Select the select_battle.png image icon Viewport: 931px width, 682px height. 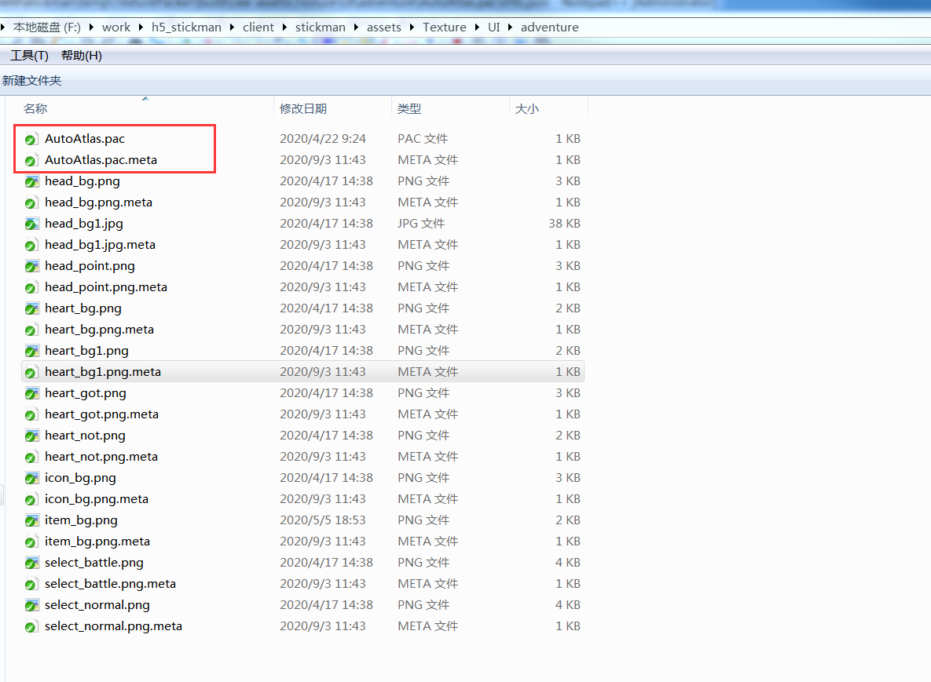point(31,563)
